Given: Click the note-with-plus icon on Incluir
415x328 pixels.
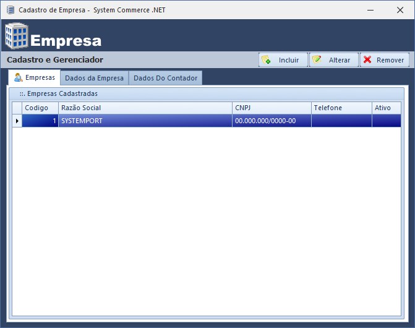Looking at the screenshot, I should pos(266,59).
